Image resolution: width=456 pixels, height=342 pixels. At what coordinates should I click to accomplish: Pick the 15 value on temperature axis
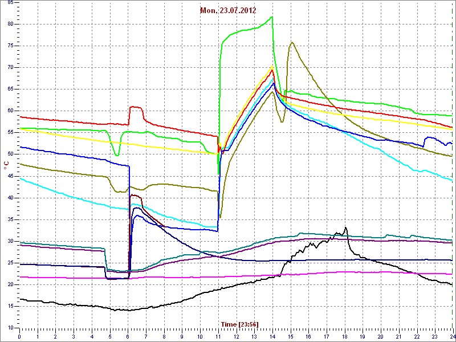click(x=10, y=306)
